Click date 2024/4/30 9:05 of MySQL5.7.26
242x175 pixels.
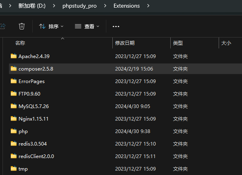[132, 106]
